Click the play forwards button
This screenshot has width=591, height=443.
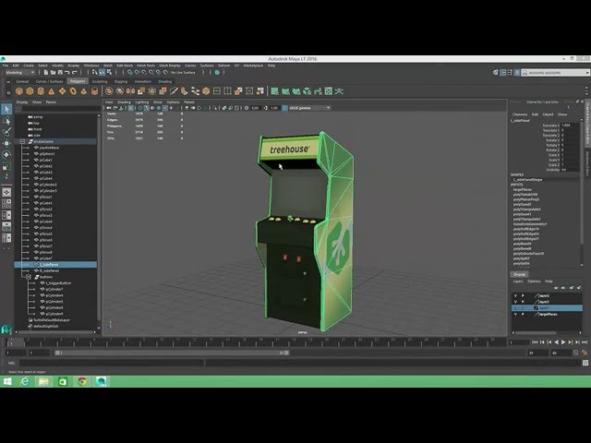(x=563, y=342)
